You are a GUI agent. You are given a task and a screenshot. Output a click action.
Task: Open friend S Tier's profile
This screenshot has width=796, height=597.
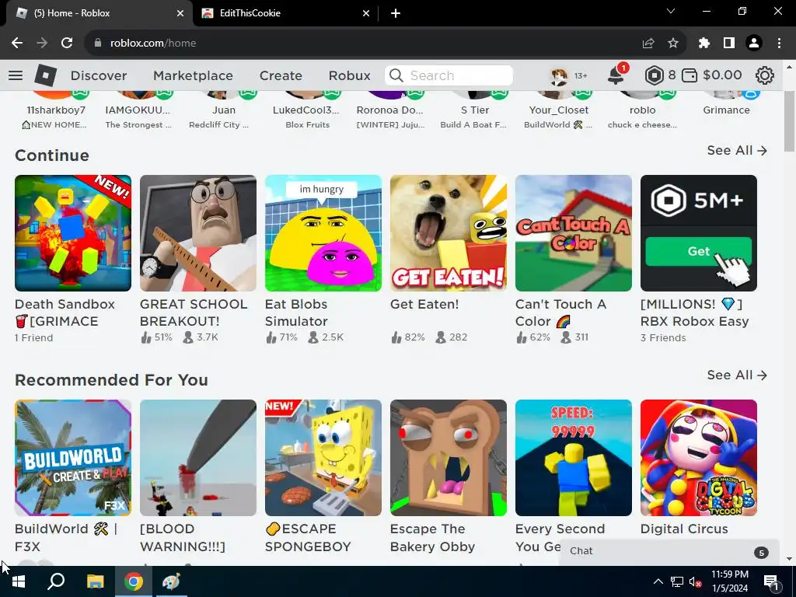click(474, 110)
